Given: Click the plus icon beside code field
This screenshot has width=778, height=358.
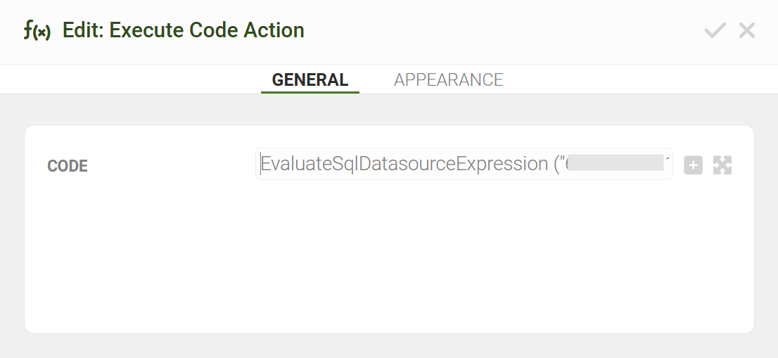Looking at the screenshot, I should click(x=693, y=165).
